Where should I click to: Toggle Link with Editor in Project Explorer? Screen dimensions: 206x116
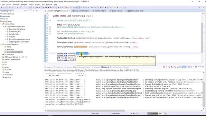coord(28,11)
